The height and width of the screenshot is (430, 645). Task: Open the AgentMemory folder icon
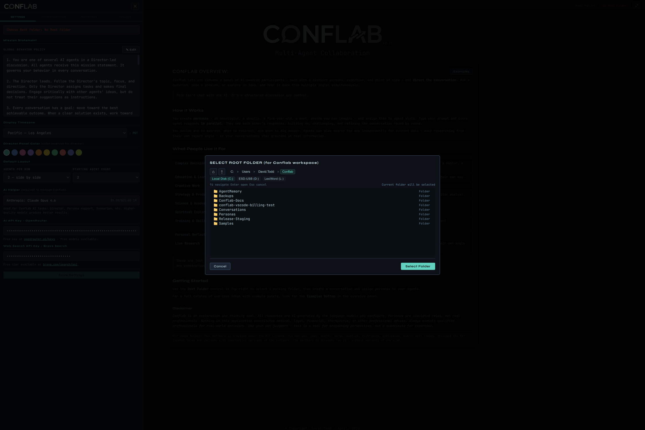click(x=216, y=191)
